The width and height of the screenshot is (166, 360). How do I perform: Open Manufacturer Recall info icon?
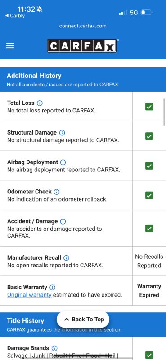coord(66,258)
